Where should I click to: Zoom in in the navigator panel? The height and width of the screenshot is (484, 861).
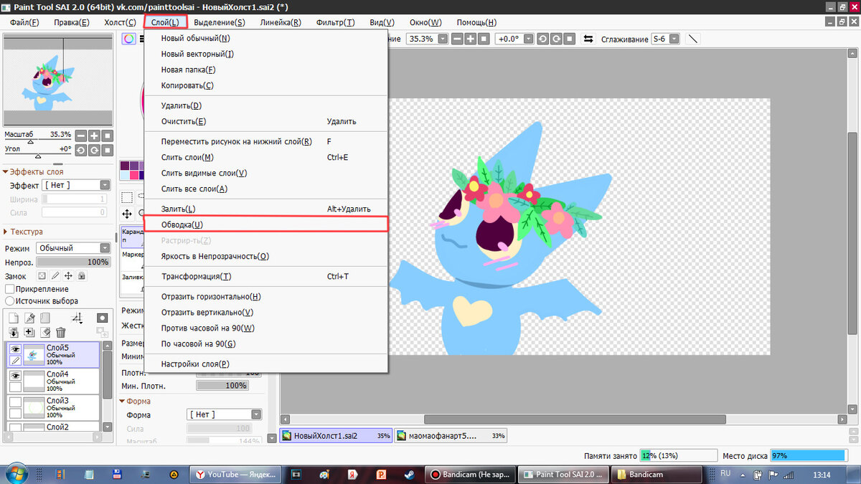point(94,136)
